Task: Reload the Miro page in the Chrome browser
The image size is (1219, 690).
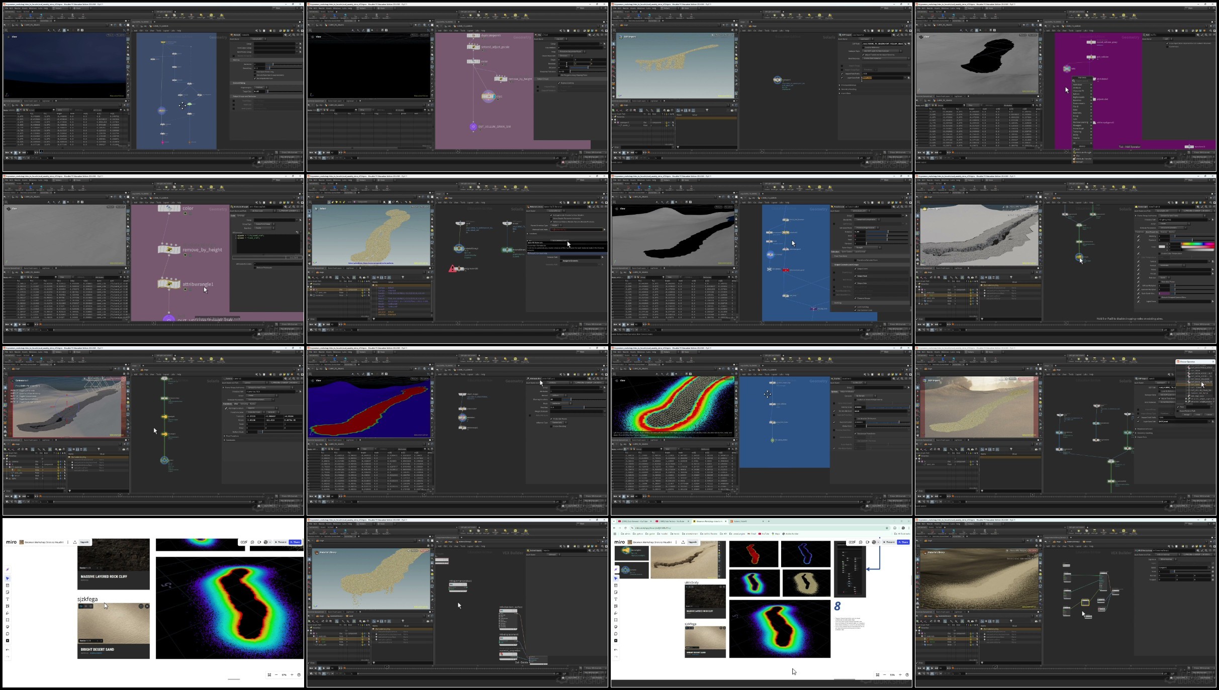Action: pos(626,528)
